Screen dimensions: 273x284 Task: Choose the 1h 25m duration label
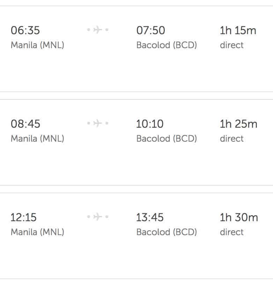(x=238, y=124)
